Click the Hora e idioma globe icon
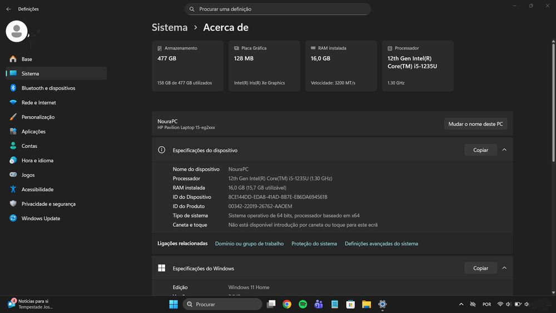Screen dimensions: 556x313 pyautogui.click(x=13, y=160)
